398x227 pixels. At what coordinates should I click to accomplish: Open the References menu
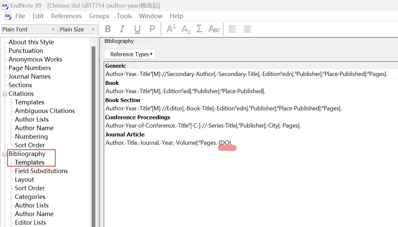(66, 16)
